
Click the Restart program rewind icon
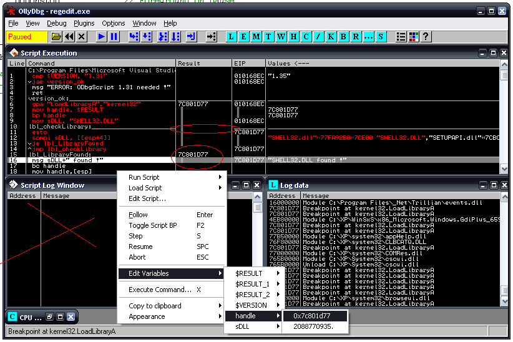point(69,37)
